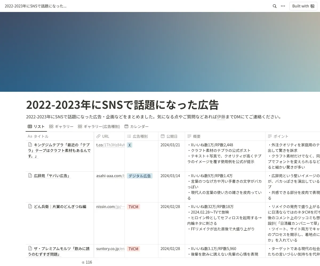320x266 pixels.
Task: Click the text-lines icon in 概要 header
Action: point(189,136)
